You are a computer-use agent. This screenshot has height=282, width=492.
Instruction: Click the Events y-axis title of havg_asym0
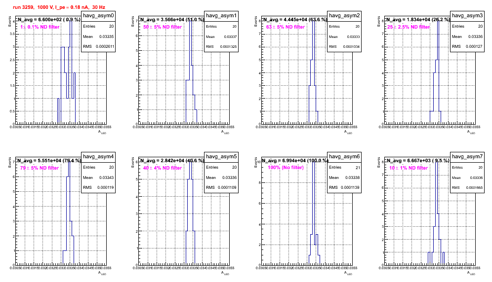point(10,21)
